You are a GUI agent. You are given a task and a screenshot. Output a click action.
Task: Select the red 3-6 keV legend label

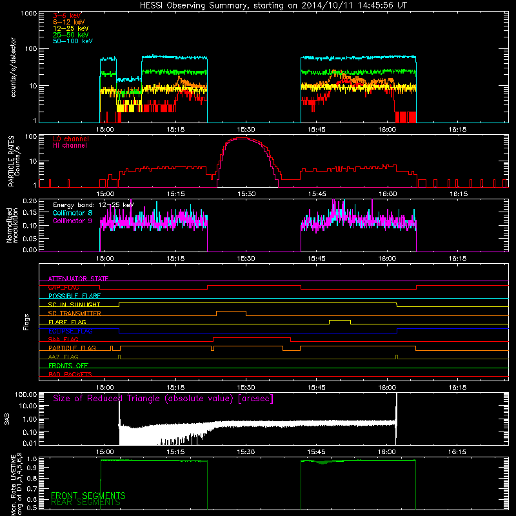[x=67, y=15]
